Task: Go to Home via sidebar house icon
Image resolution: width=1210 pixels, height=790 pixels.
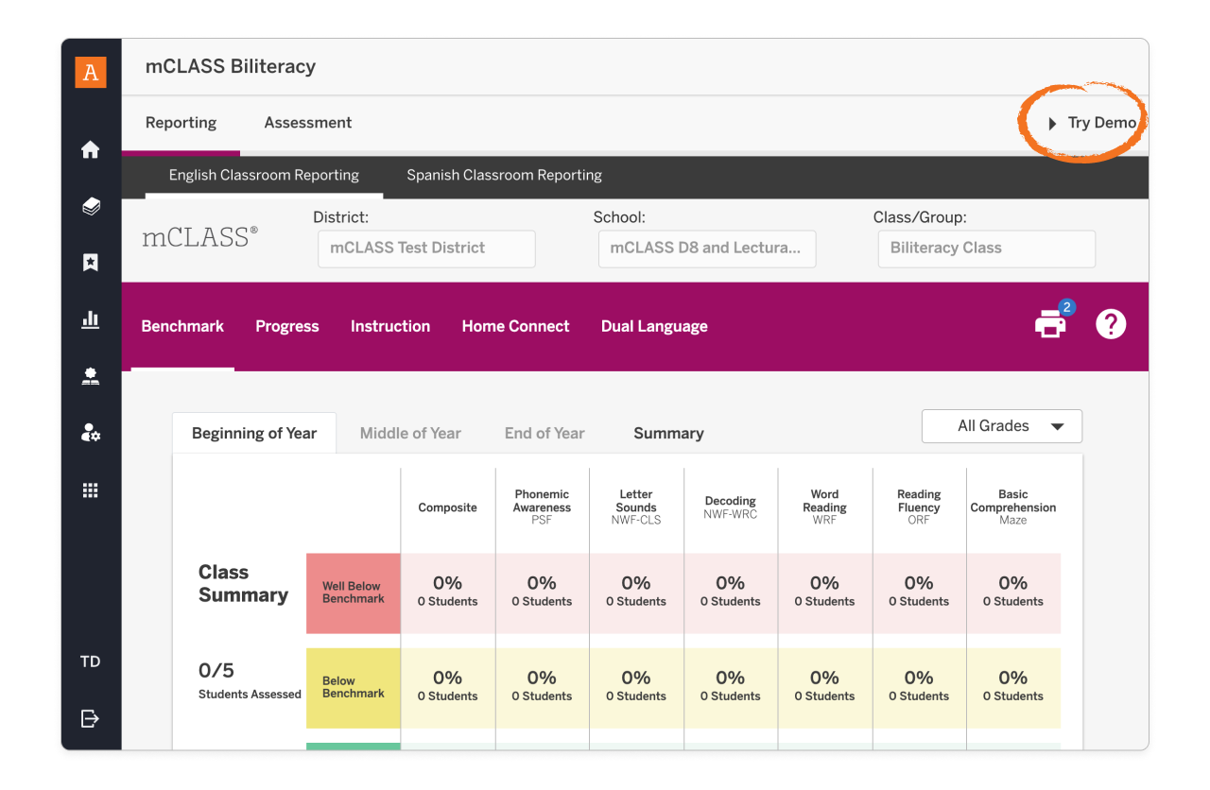Action: 91,149
